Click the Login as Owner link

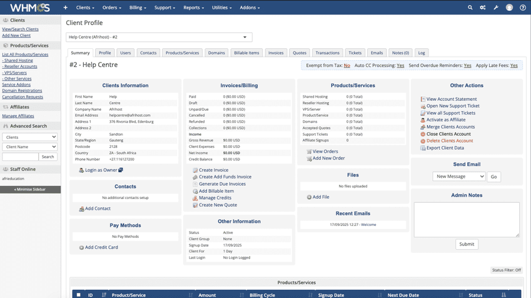pyautogui.click(x=100, y=170)
